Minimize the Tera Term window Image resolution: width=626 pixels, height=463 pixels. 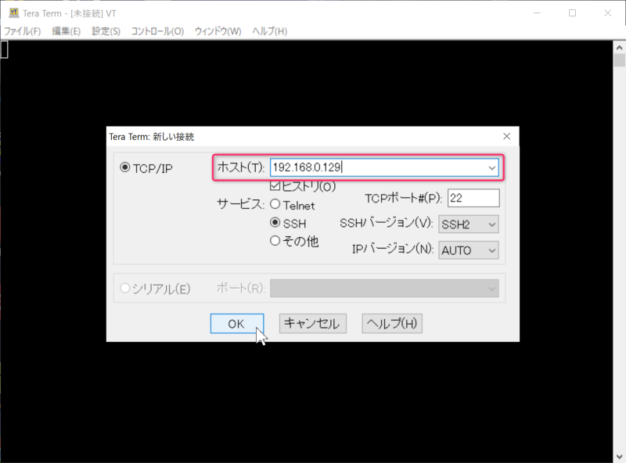point(537,13)
